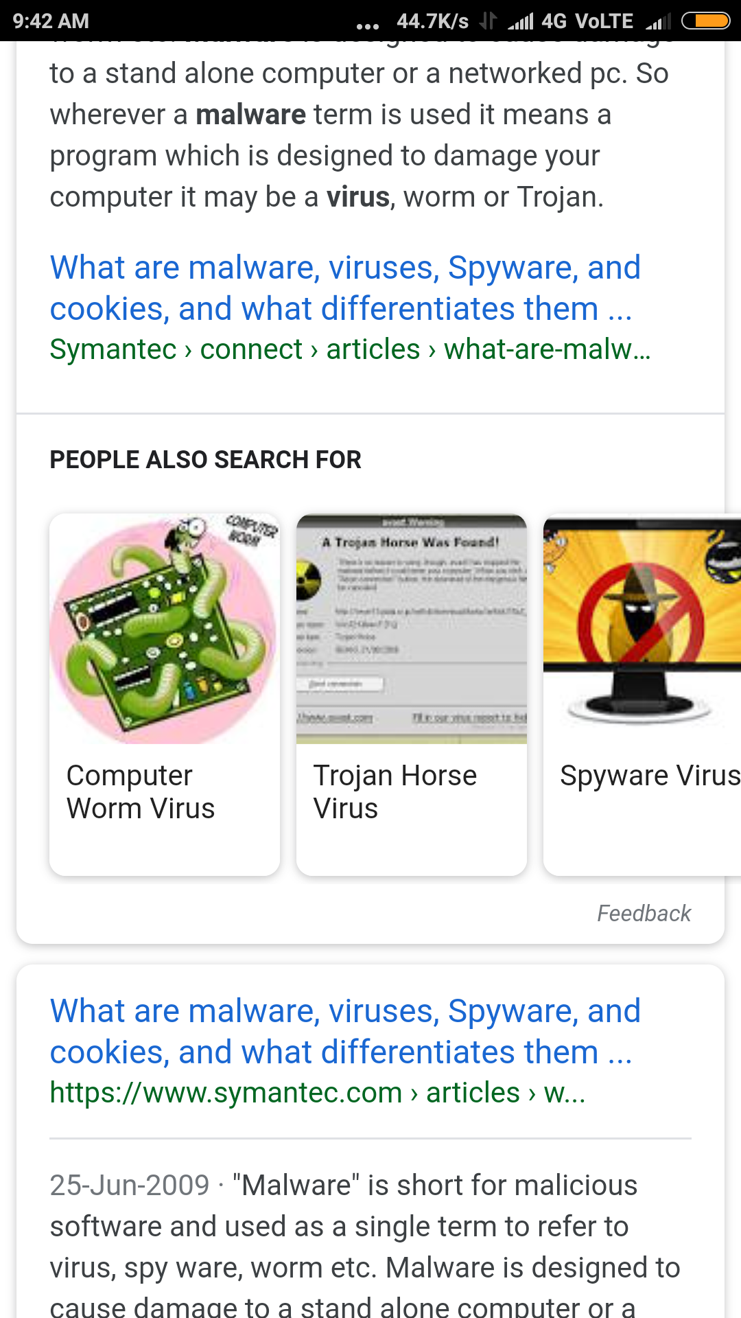The image size is (741, 1318).
Task: Select the "Computer Worm Virus" card label
Action: pos(141,792)
